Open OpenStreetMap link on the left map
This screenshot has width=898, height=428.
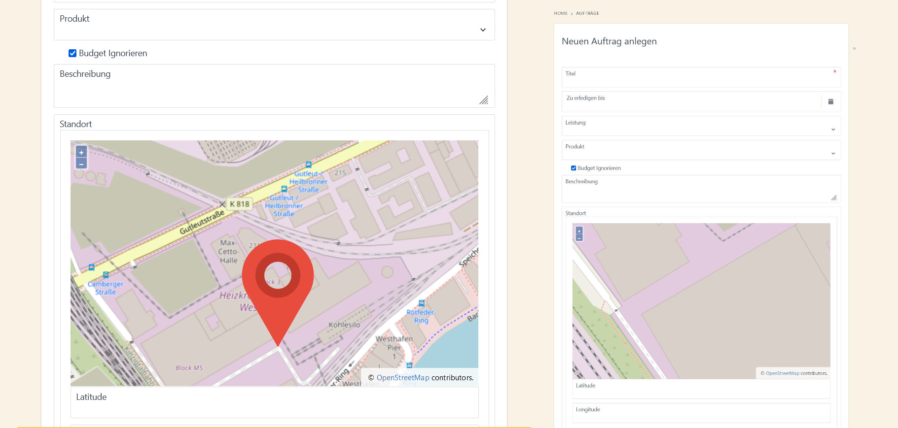(403, 378)
